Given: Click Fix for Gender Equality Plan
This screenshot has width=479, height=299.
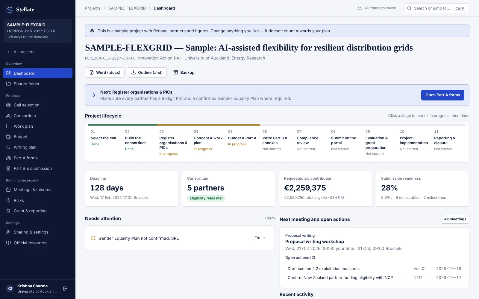Looking at the screenshot, I should coord(260,238).
